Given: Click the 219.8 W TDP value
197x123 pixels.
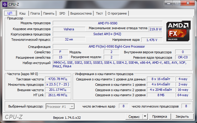Looking at the screenshot, I should [x=156, y=29].
